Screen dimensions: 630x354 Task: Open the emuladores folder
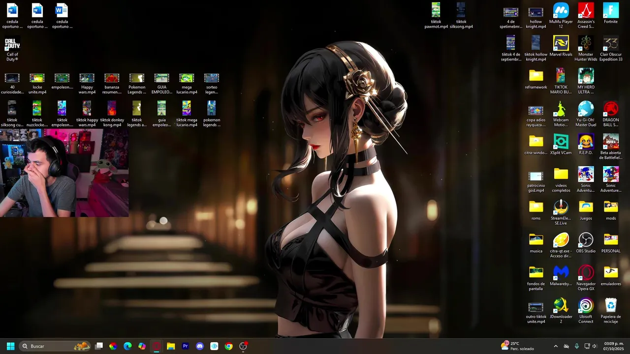pos(611,276)
